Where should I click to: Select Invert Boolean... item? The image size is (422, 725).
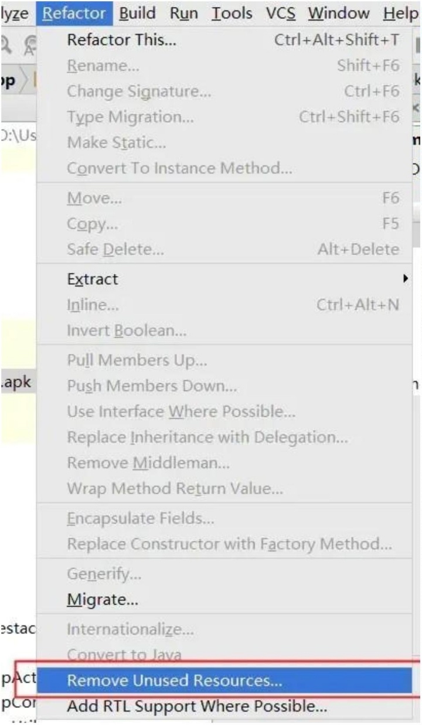point(127,331)
